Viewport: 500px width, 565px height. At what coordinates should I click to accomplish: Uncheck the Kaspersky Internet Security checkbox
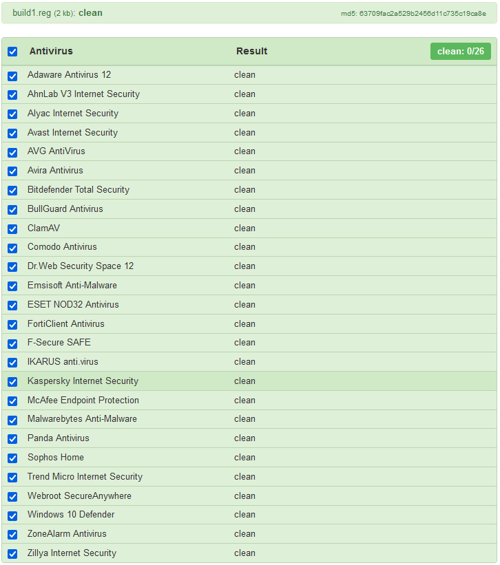(x=12, y=381)
